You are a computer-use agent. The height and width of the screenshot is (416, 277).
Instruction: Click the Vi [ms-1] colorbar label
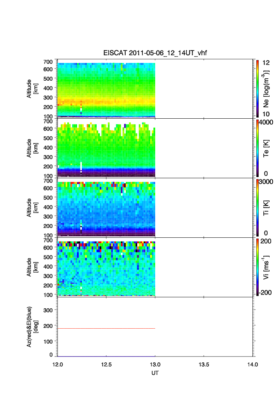pyautogui.click(x=266, y=267)
